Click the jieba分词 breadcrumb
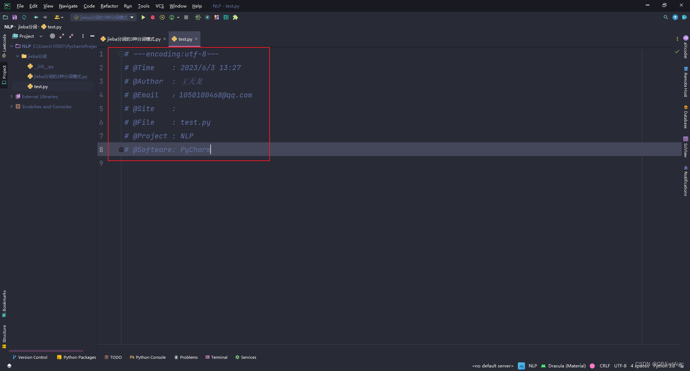The height and width of the screenshot is (371, 690). pos(28,27)
